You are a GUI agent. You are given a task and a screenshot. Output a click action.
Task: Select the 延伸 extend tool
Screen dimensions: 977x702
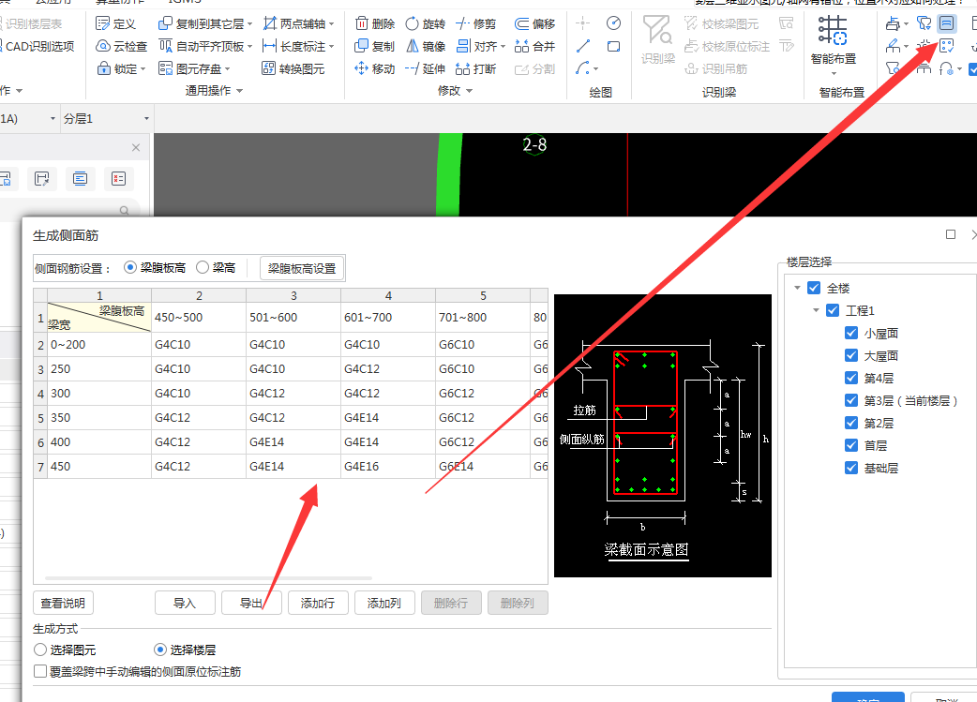[x=425, y=68]
